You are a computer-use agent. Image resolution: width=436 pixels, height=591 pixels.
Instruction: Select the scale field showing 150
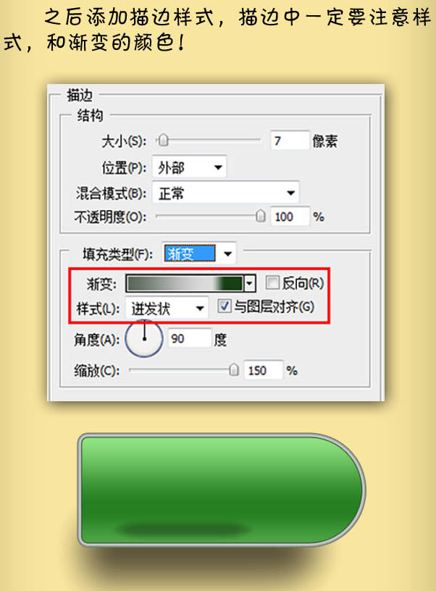click(263, 370)
